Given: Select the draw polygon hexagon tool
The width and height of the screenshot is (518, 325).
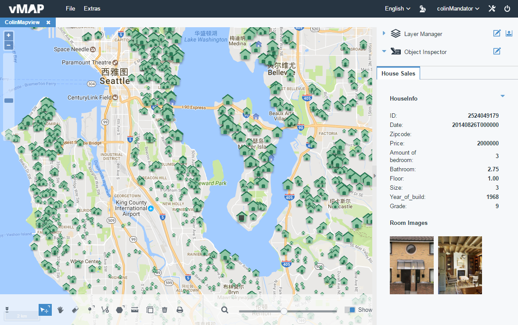Looking at the screenshot, I should [119, 310].
